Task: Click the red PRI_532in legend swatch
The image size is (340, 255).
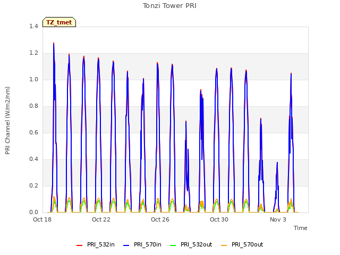Action: click(80, 245)
